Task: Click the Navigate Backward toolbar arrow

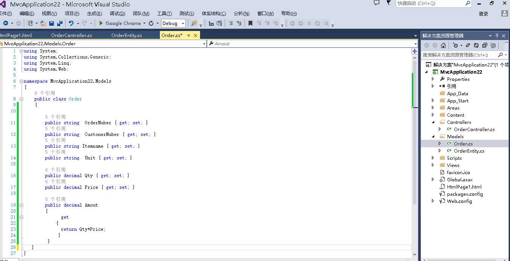Action: [x=6, y=23]
